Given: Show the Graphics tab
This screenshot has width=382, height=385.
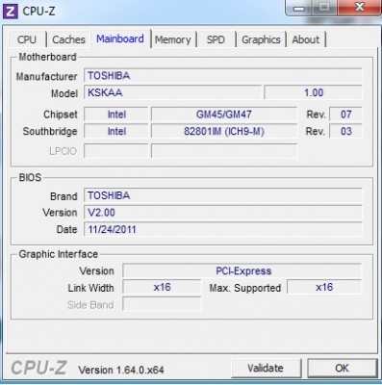Looking at the screenshot, I should (x=261, y=39).
